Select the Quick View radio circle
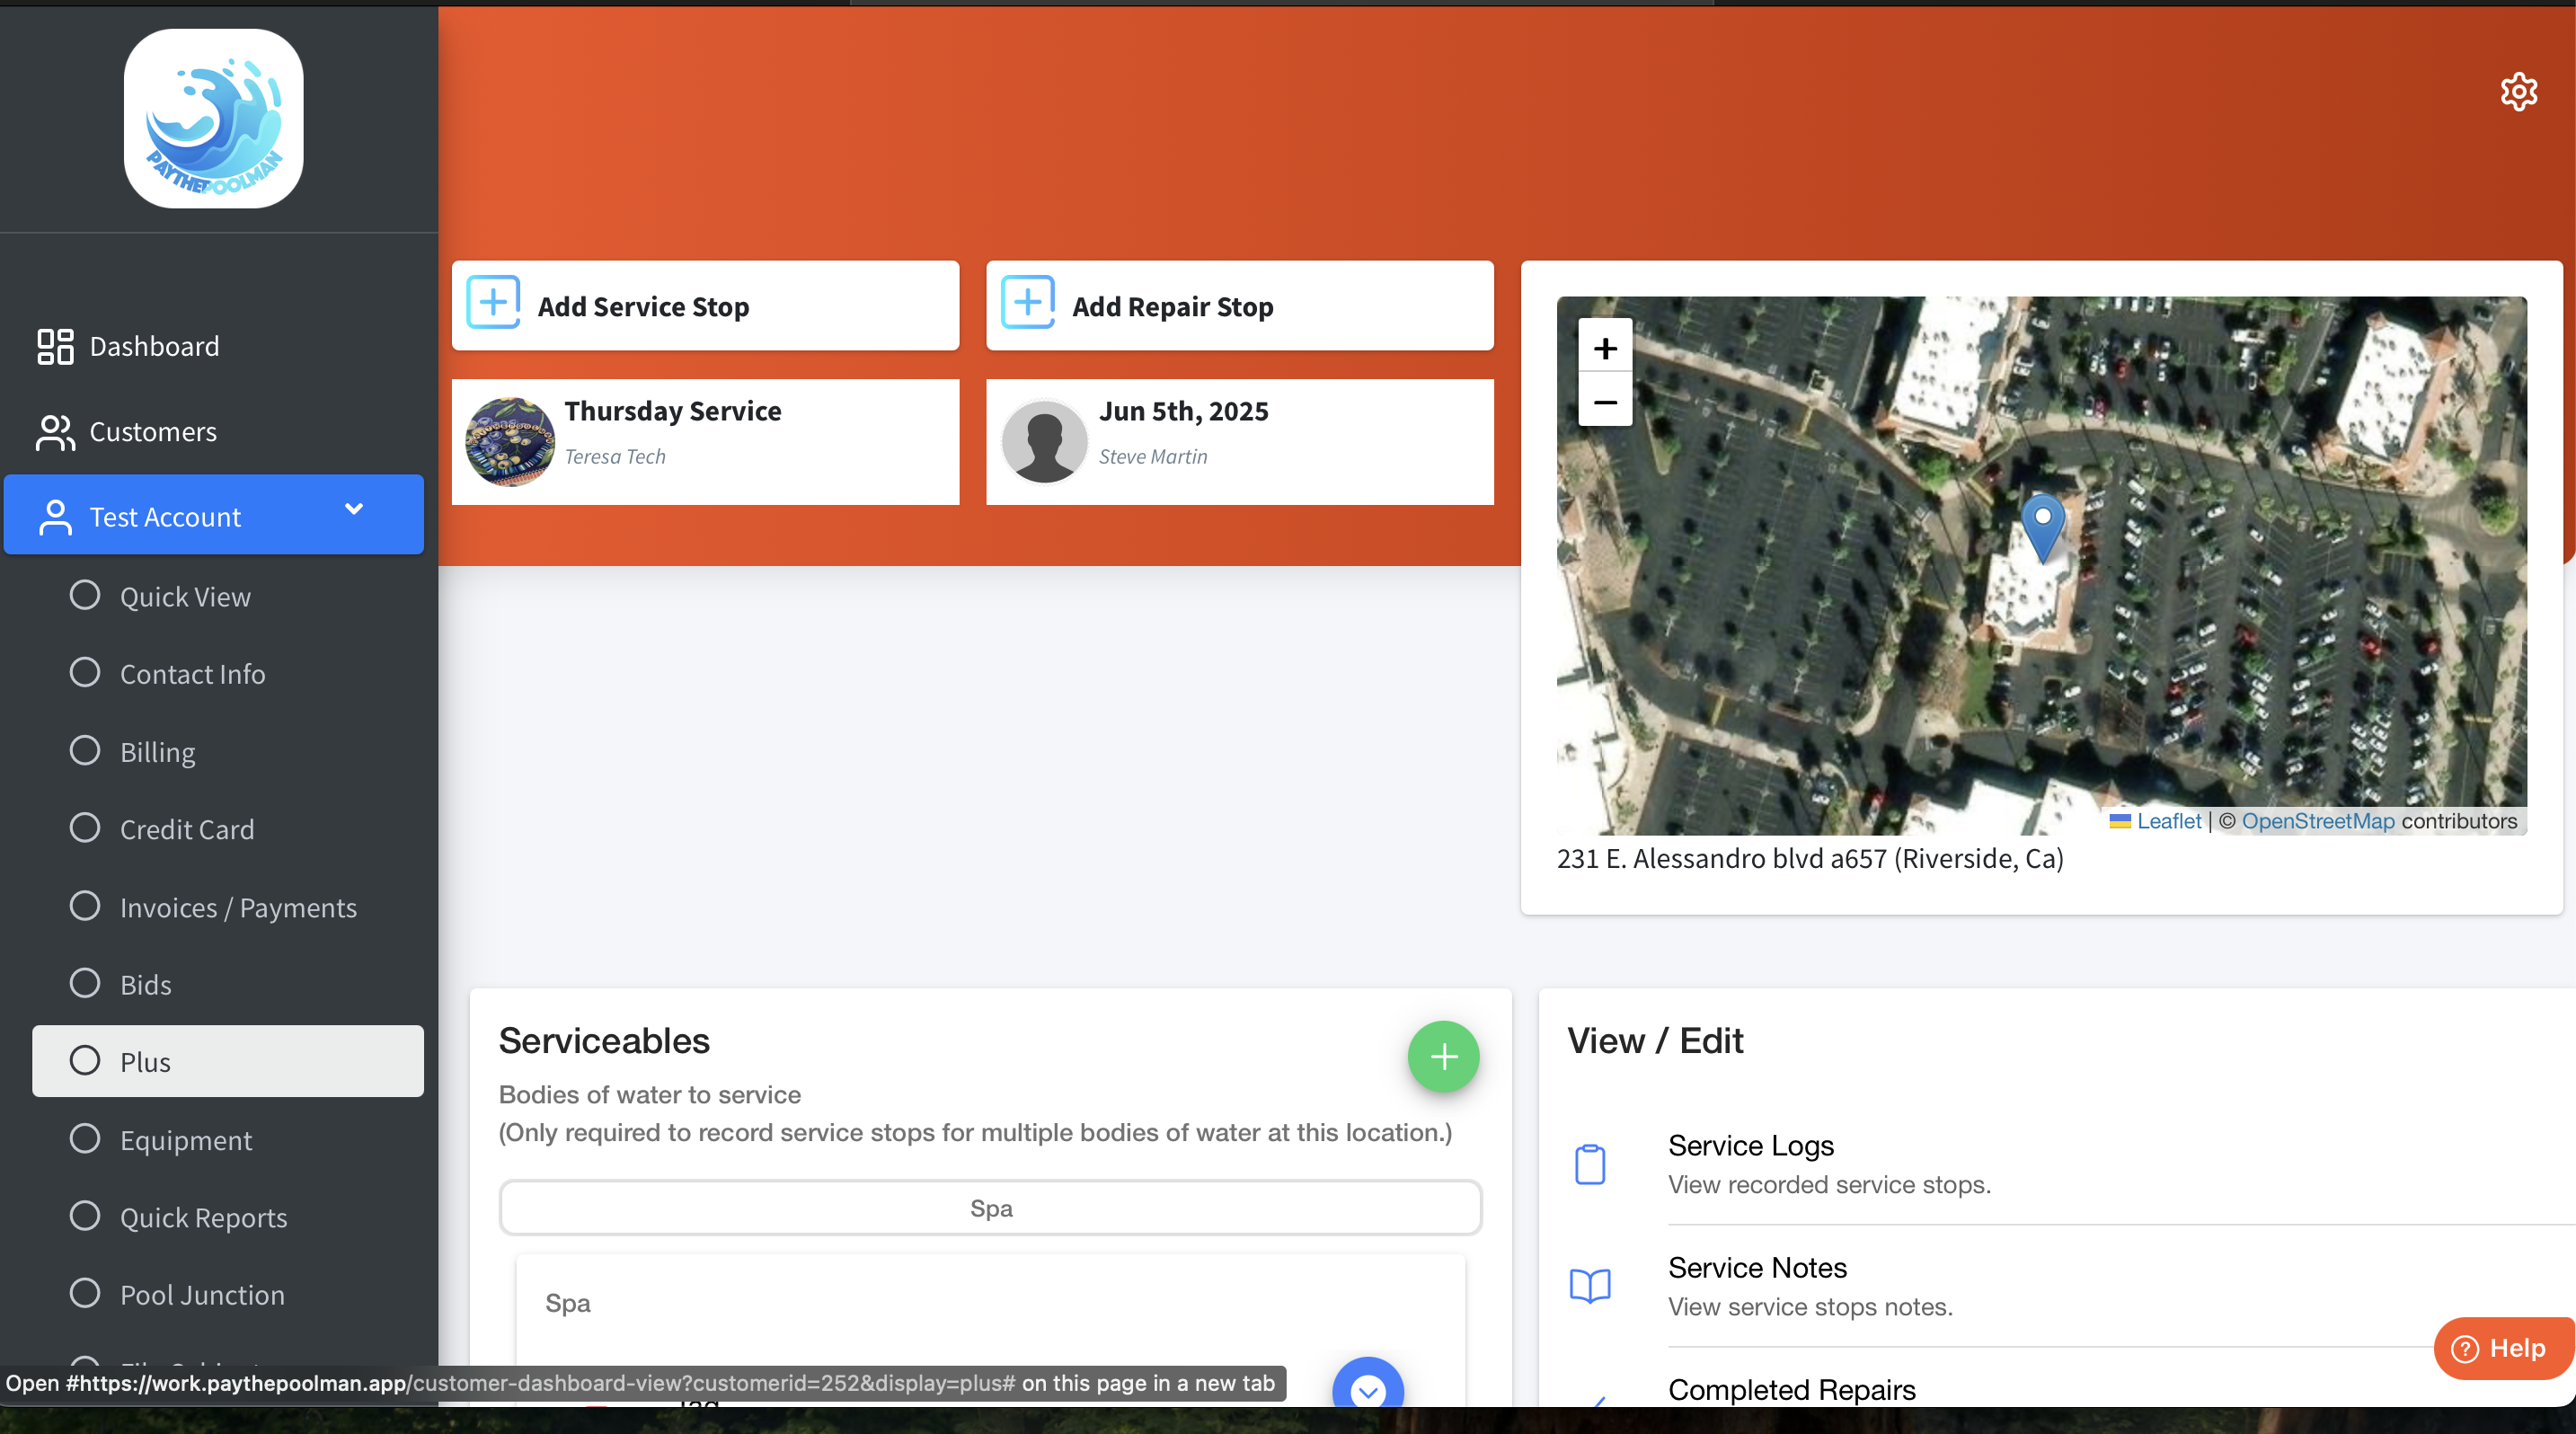2576x1434 pixels. point(85,595)
